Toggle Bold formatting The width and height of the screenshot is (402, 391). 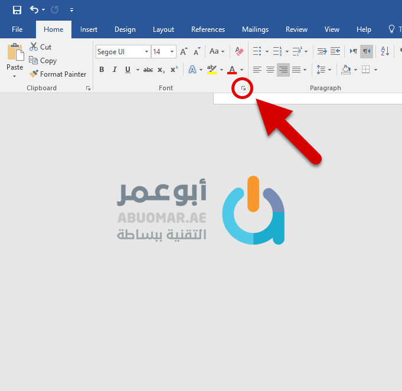click(x=102, y=70)
